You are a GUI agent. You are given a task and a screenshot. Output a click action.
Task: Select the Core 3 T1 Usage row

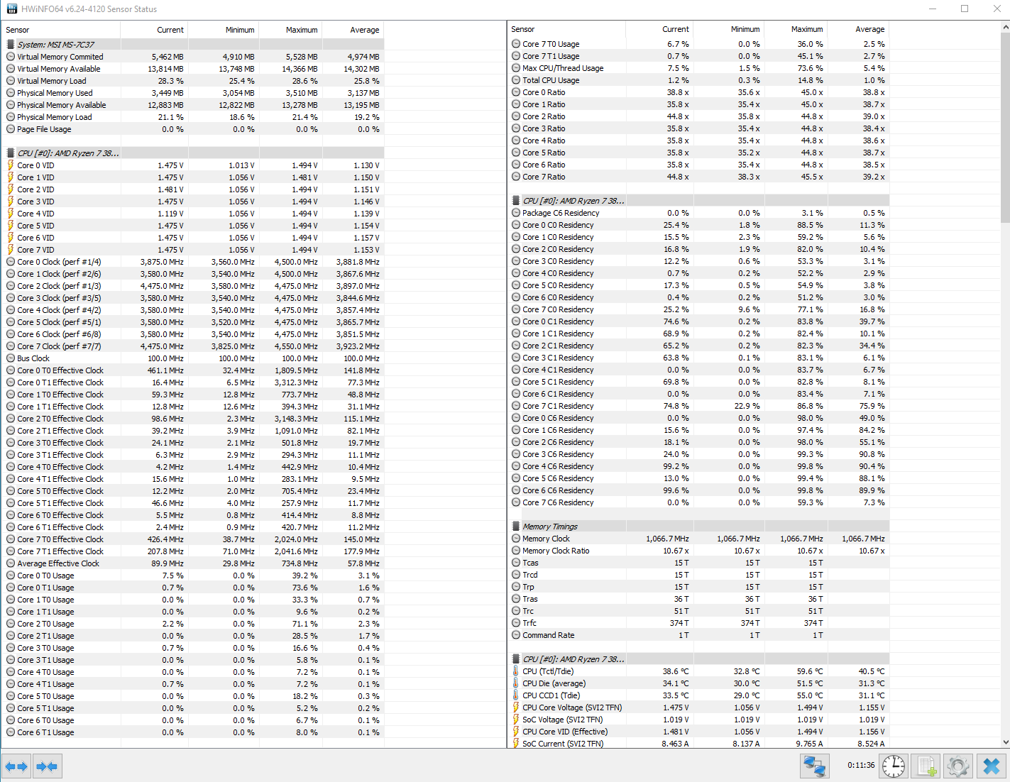[x=193, y=660]
